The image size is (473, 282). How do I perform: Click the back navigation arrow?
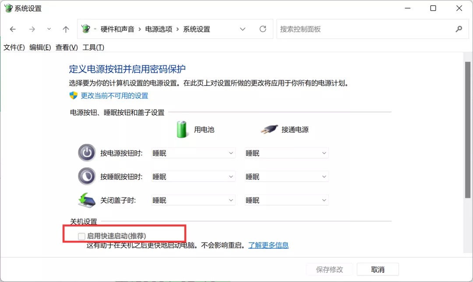[13, 29]
